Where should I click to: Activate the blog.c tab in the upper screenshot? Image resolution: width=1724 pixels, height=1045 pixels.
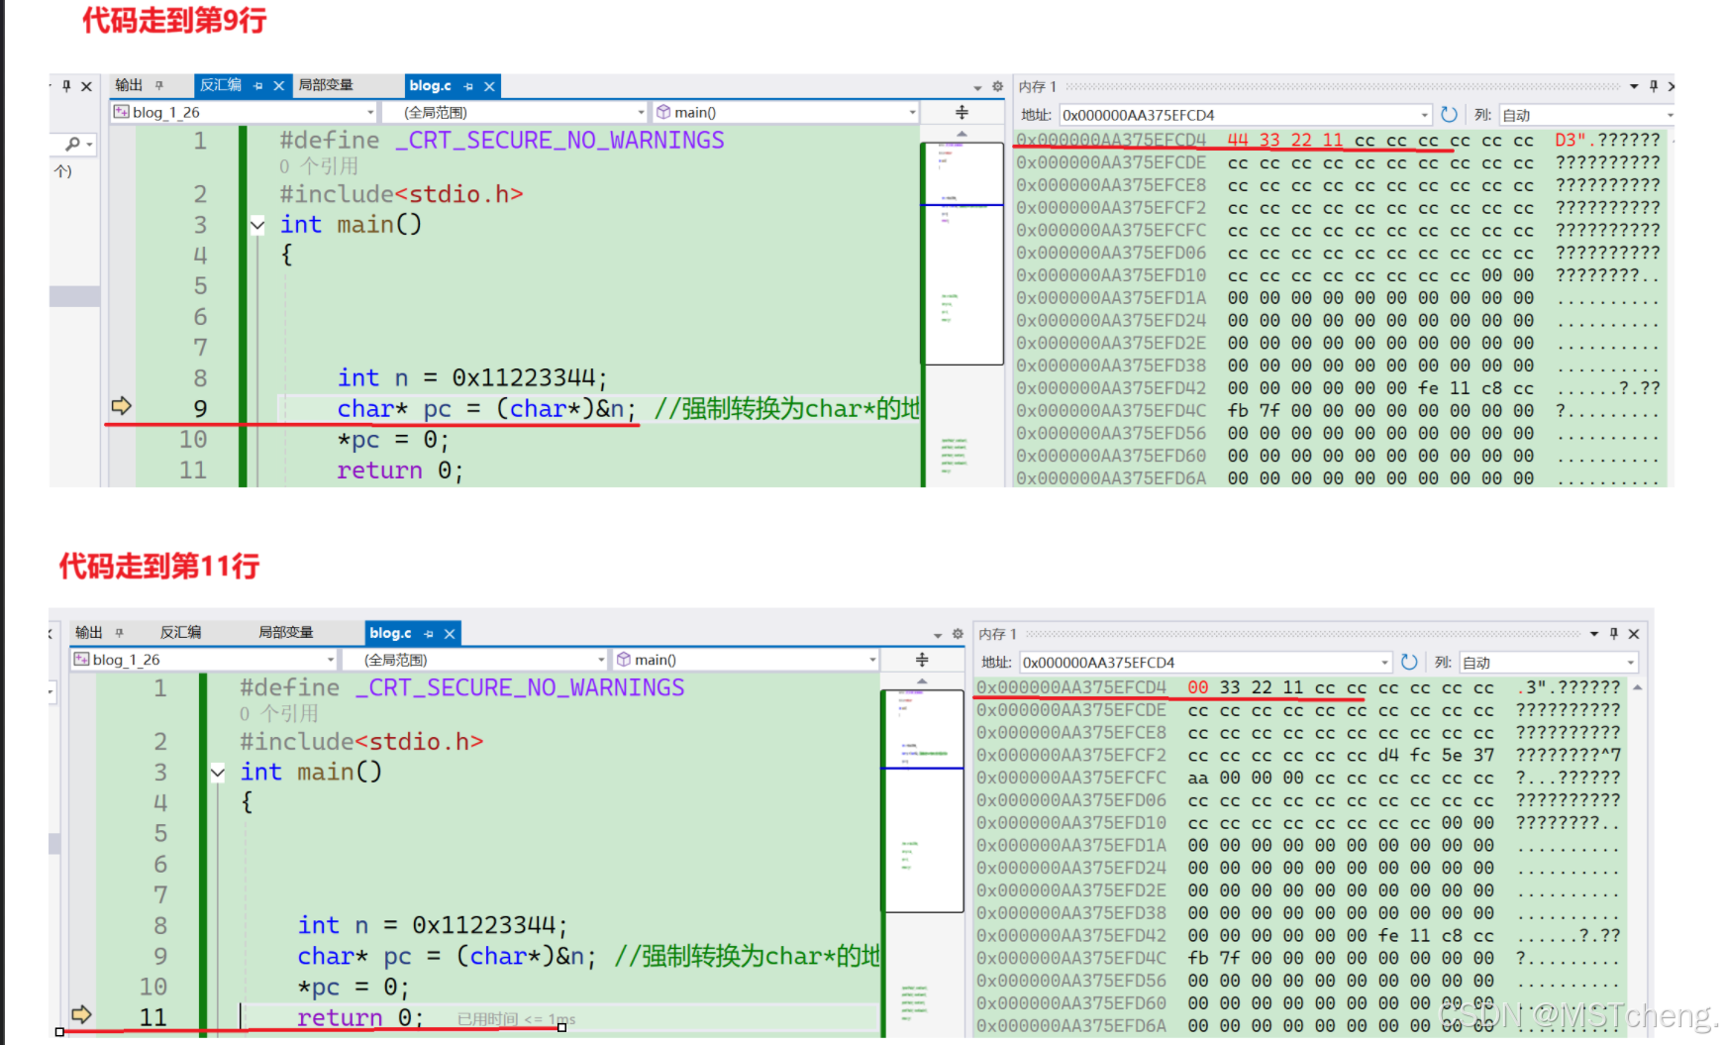tap(430, 86)
